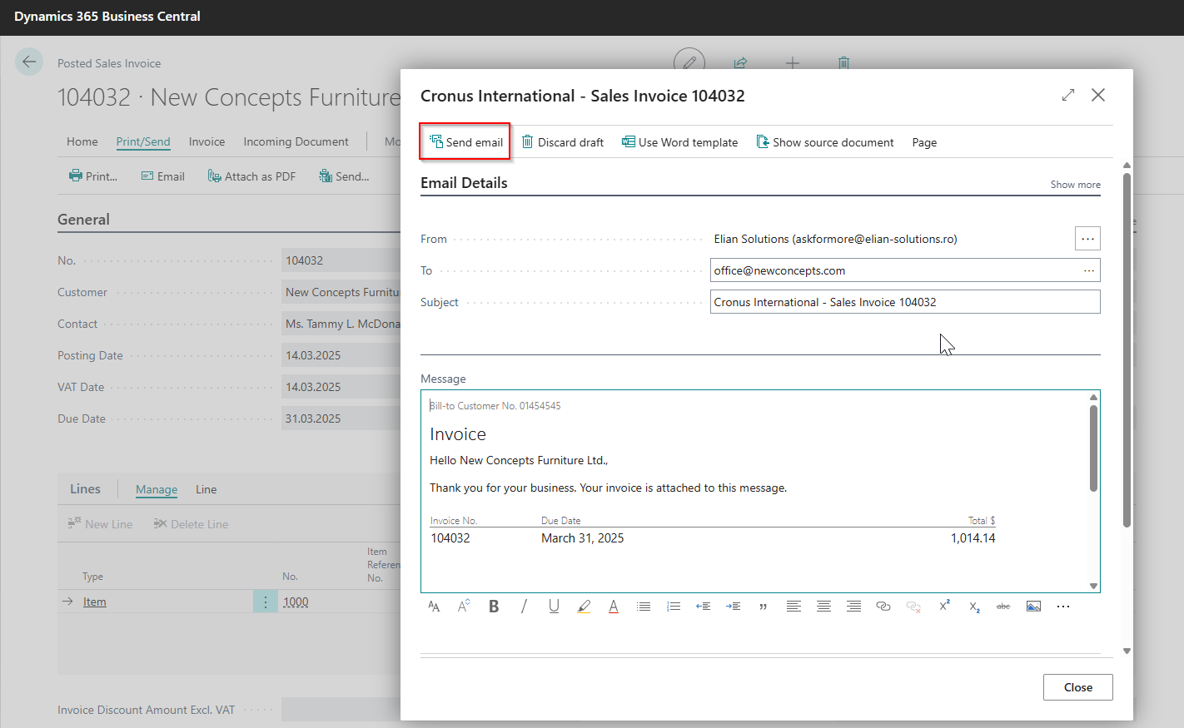Click the Due Date value 31.03.2025
The width and height of the screenshot is (1184, 728).
(x=313, y=418)
